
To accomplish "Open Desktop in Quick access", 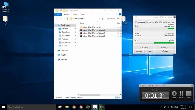I will click(x=65, y=29).
